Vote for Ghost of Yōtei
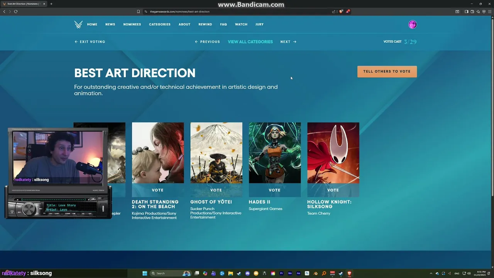 [216, 190]
